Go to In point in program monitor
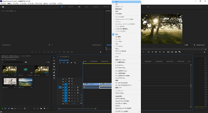This screenshot has width=208, height=113. click(149, 52)
